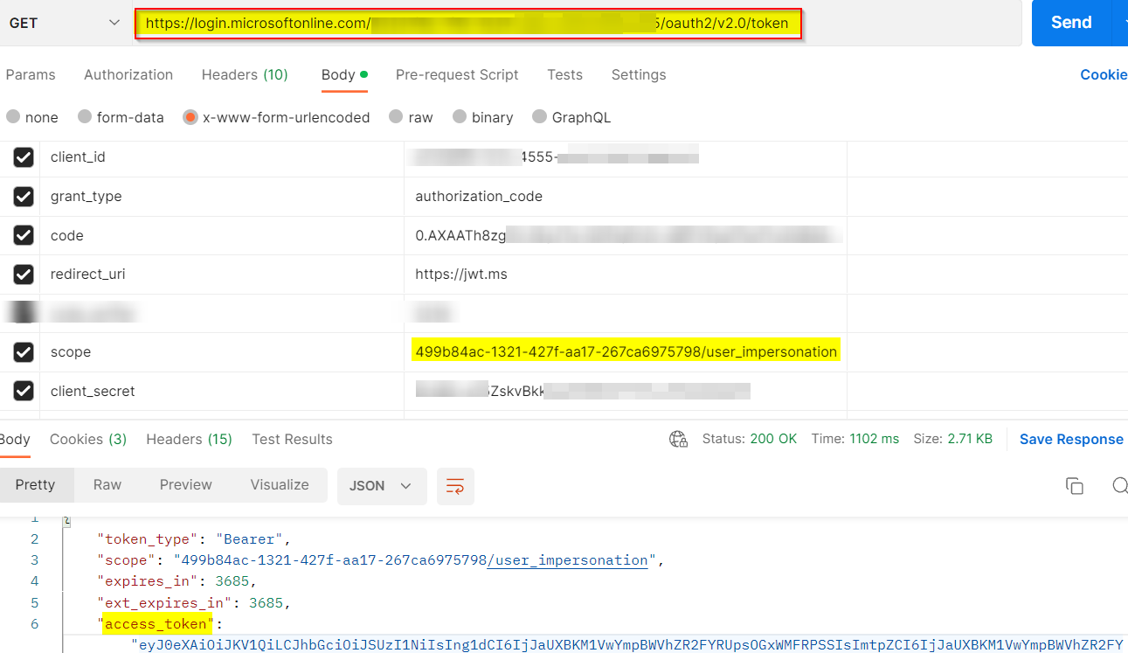Image resolution: width=1128 pixels, height=653 pixels.
Task: Click the network globe icon
Action: click(x=678, y=439)
